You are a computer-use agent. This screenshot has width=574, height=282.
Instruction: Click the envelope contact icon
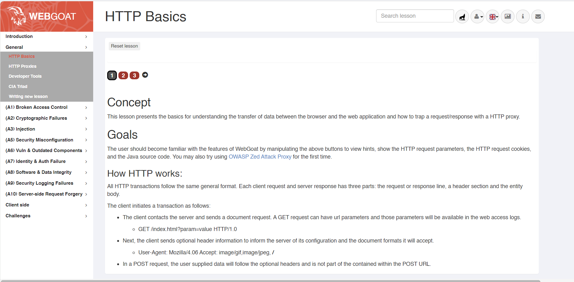[x=538, y=16]
